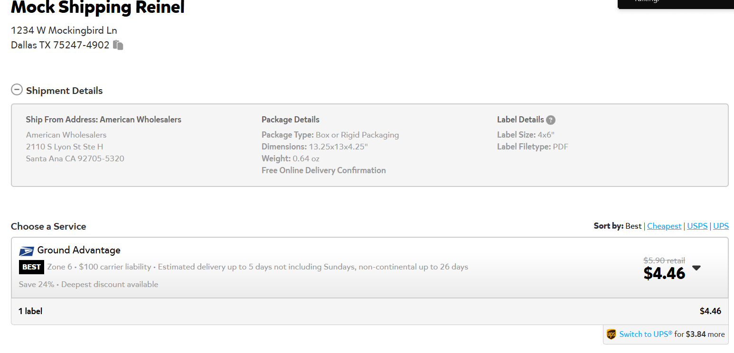Click the $4.46 discounted price
This screenshot has width=734, height=353.
point(664,273)
